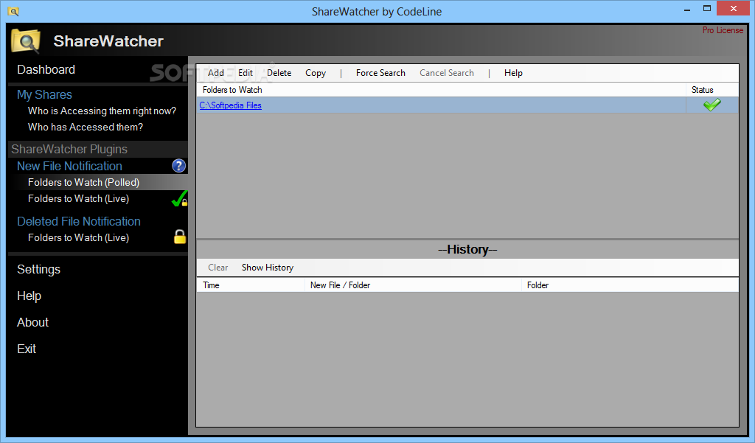
Task: Open the Dashboard section
Action: pos(46,70)
